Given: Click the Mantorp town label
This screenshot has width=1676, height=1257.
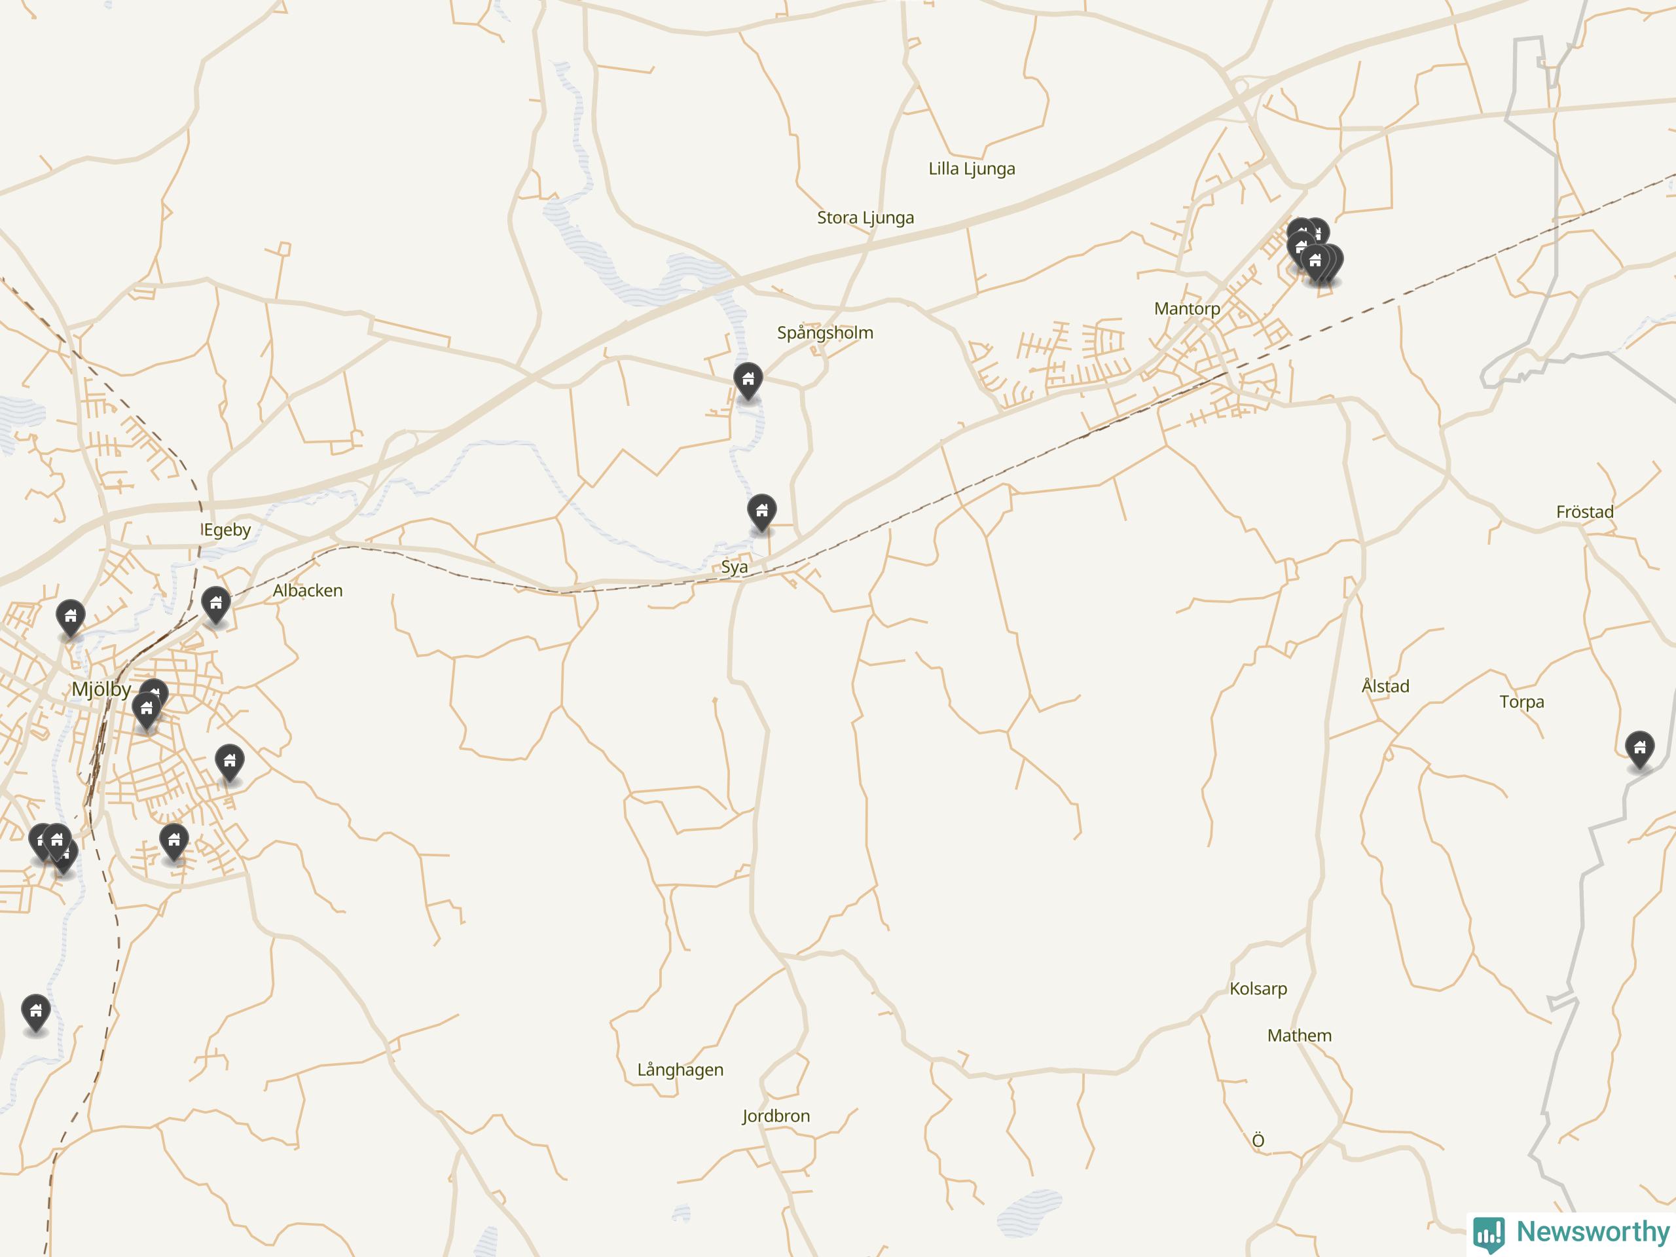Looking at the screenshot, I should click(x=1186, y=308).
